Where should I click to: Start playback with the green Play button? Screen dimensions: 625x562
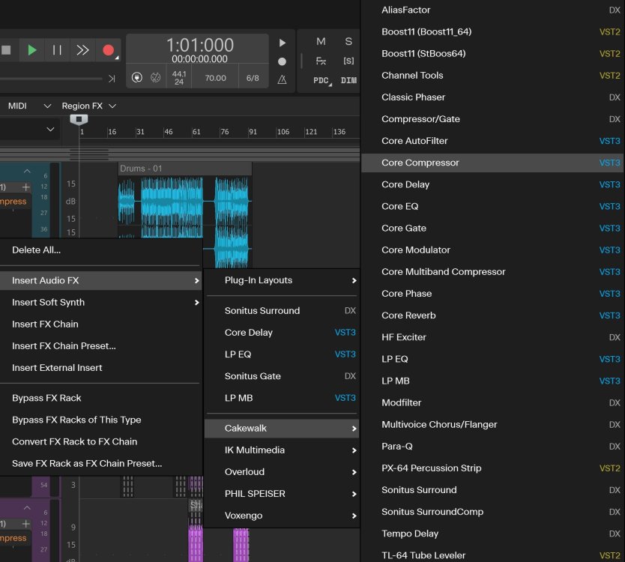point(32,49)
